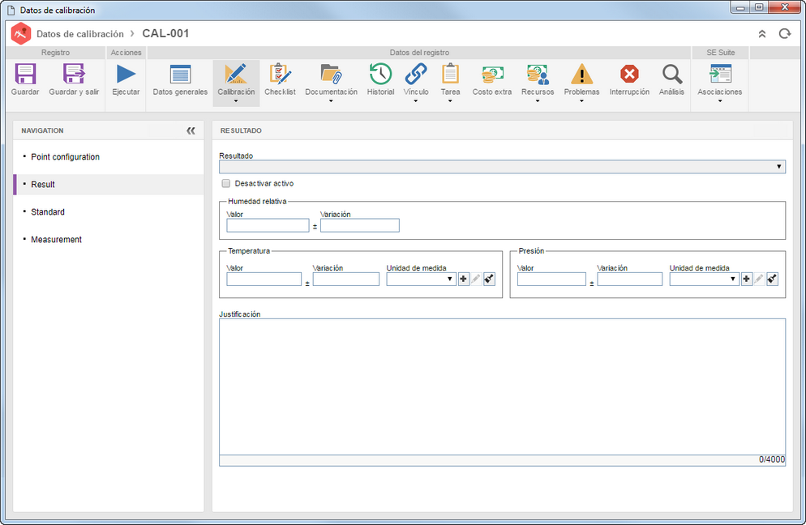
Task: Toggle the Desactivar activo checkbox
Action: (x=225, y=183)
